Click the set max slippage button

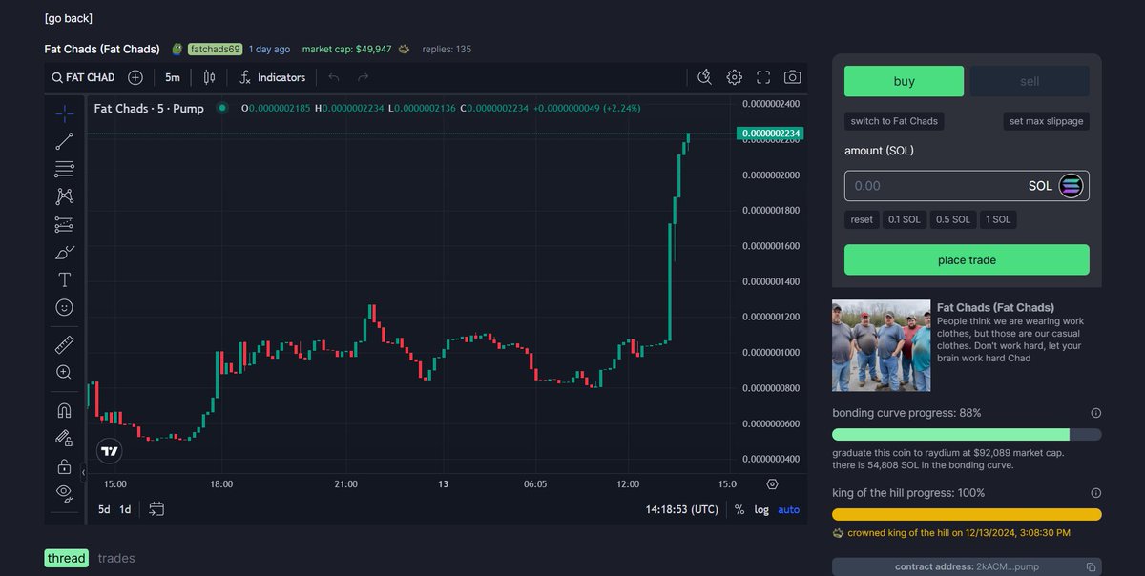tap(1046, 121)
